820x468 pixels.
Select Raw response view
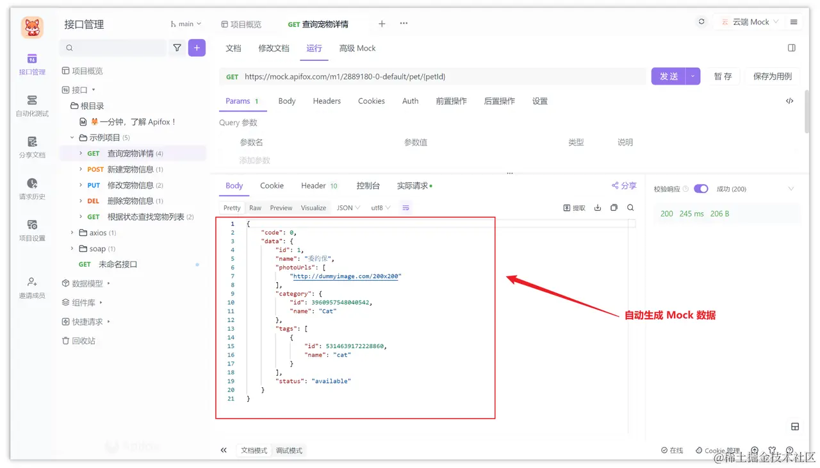(x=255, y=208)
